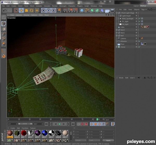The width and height of the screenshot is (156, 145).
Task: Activate the Rotate tool
Action: coord(32,10)
